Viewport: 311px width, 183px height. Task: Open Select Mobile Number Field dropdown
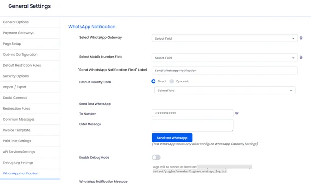224,58
